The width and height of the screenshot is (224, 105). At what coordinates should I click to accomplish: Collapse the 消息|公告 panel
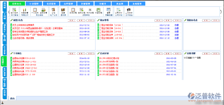81,20
